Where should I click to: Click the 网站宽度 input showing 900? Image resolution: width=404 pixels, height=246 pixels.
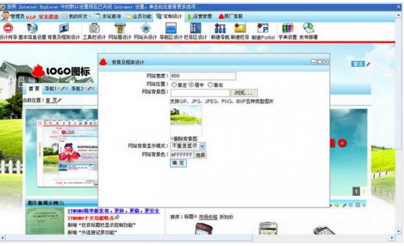click(203, 76)
